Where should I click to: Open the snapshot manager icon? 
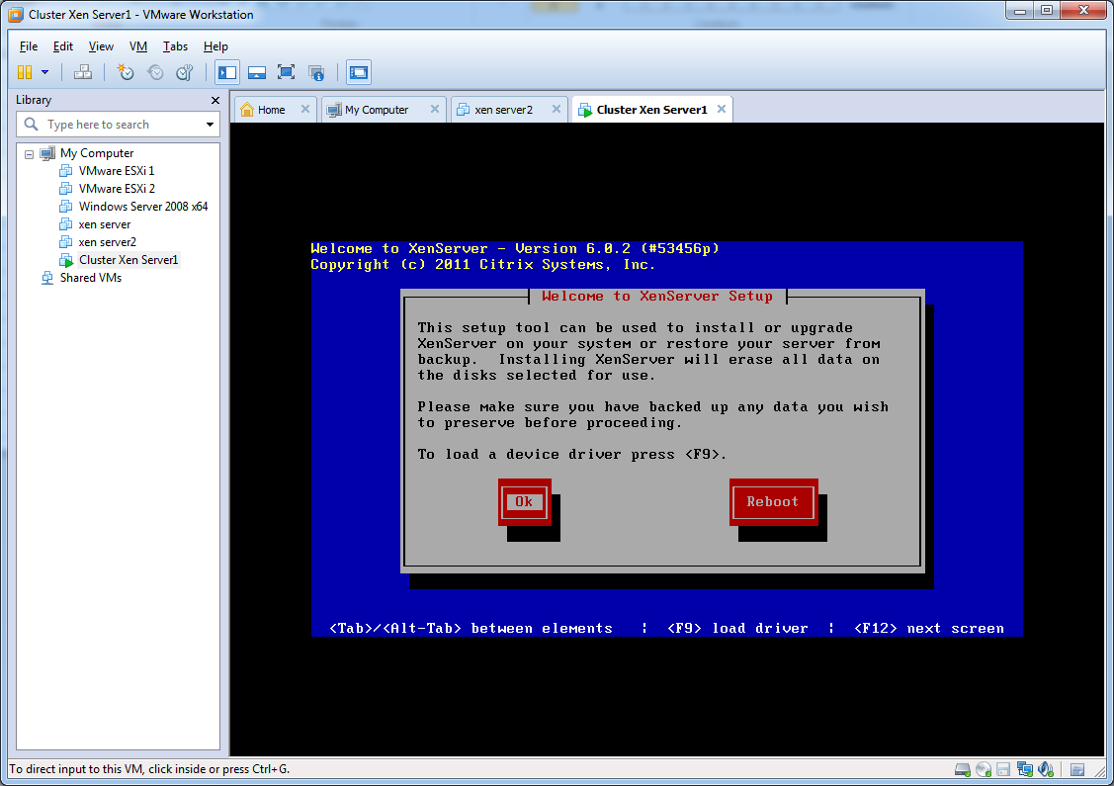185,72
